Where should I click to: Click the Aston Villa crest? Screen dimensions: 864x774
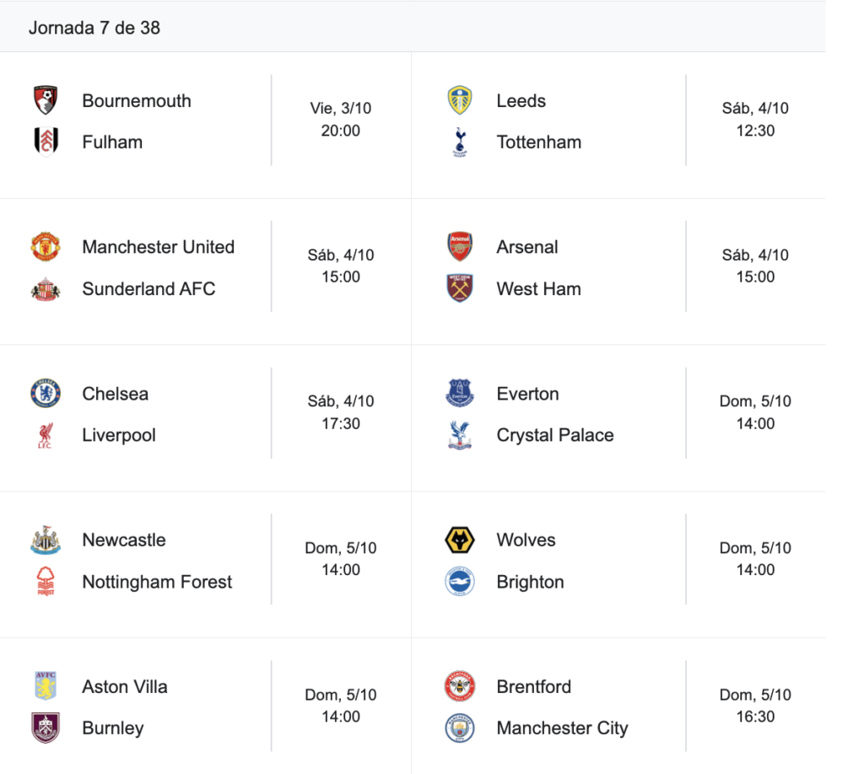(x=46, y=687)
